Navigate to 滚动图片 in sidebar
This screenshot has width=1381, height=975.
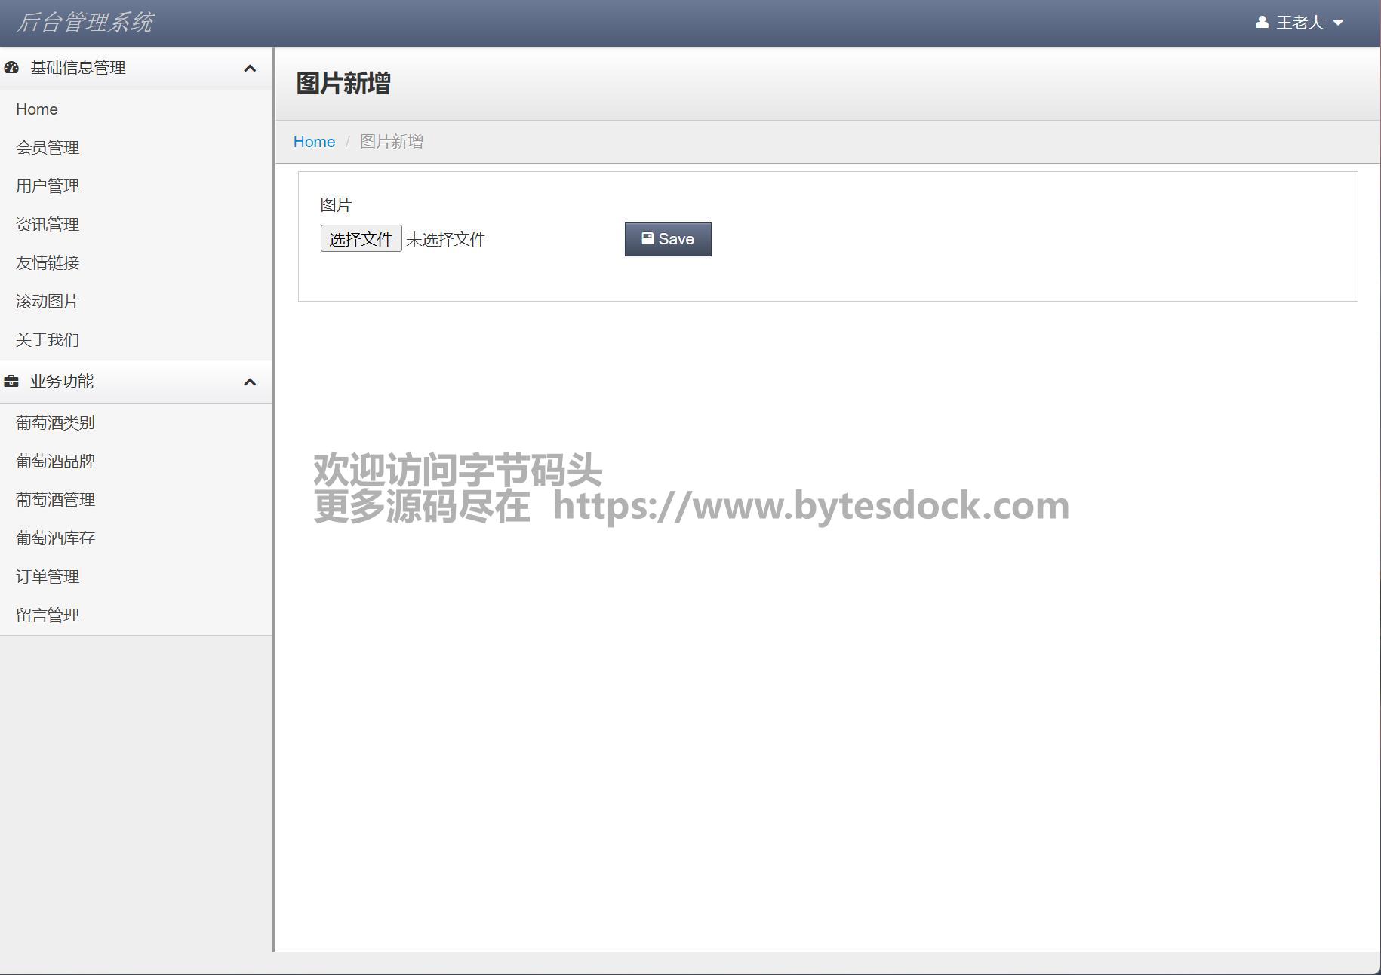(48, 302)
